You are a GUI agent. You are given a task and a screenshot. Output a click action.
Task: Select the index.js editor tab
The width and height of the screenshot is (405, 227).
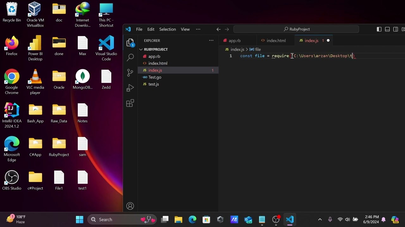(x=311, y=41)
